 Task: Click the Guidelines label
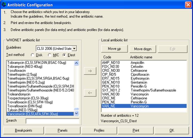pos(14,48)
